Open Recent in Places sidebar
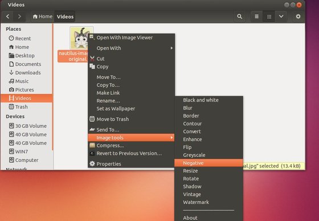 pyautogui.click(x=26, y=38)
